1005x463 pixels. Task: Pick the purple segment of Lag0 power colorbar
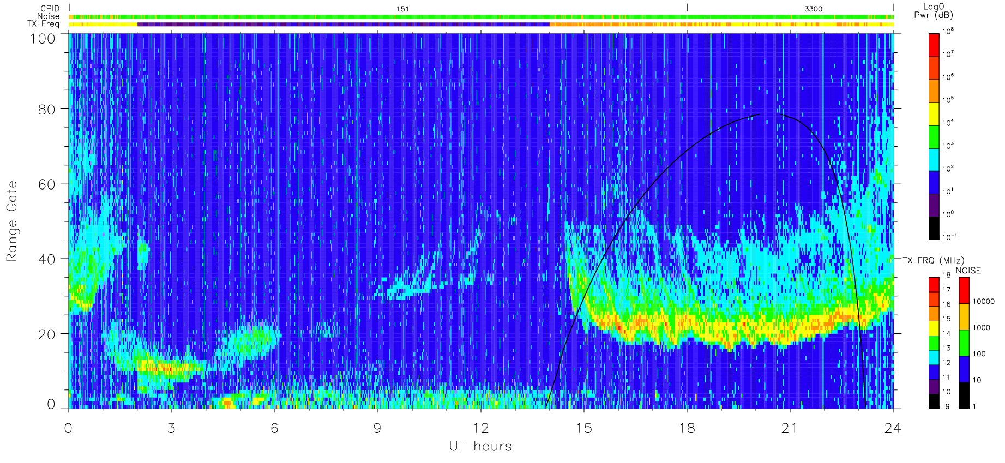point(934,205)
